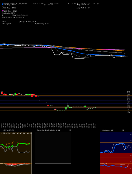Select the '50 Day = 17.05' legend text
The width and height of the screenshot is (132, 174).
(10, 8)
